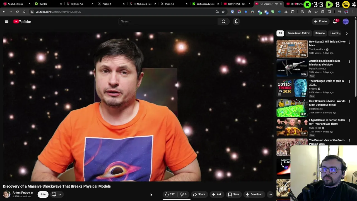Open Artemis II Explained video thumbnail
Image resolution: width=357 pixels, height=201 pixels.
292,68
